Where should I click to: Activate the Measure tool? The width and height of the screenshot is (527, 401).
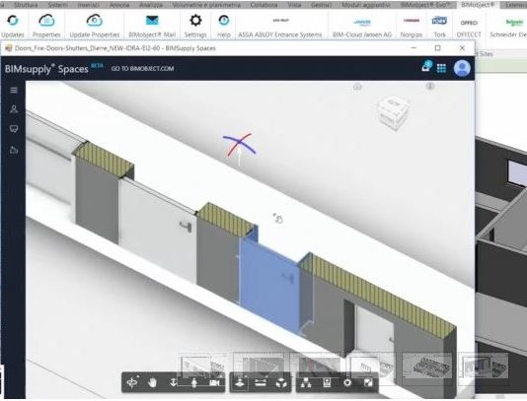(x=261, y=382)
